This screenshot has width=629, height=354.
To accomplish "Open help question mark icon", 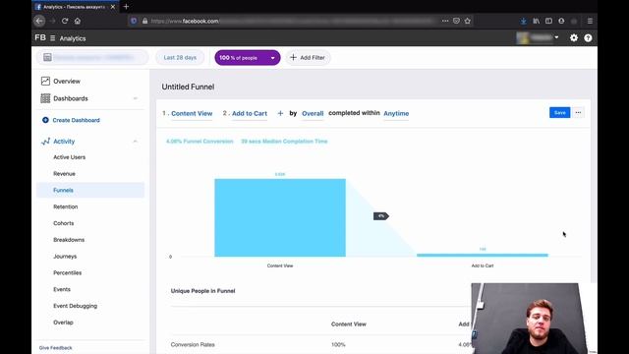I will click(588, 37).
